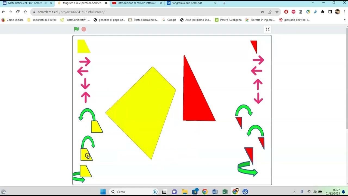Open the tab search dropdown
348x196 pixels.
(x=313, y=3)
